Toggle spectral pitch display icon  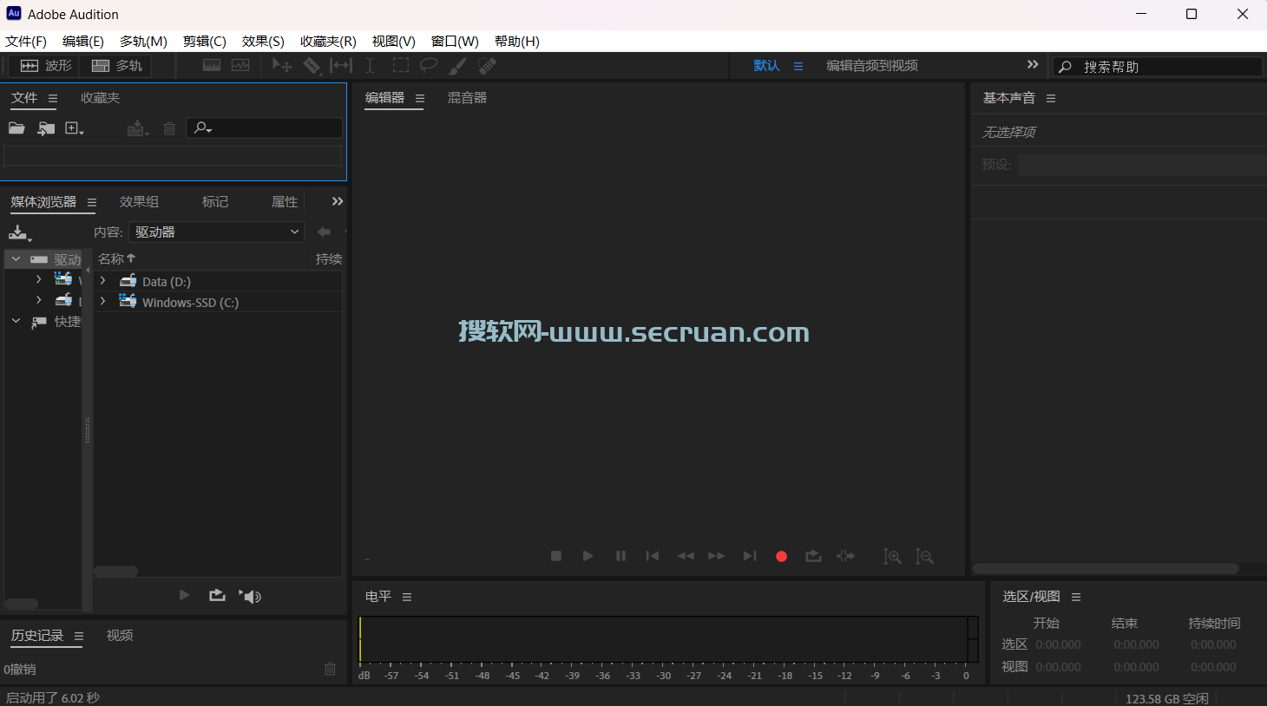pyautogui.click(x=240, y=66)
